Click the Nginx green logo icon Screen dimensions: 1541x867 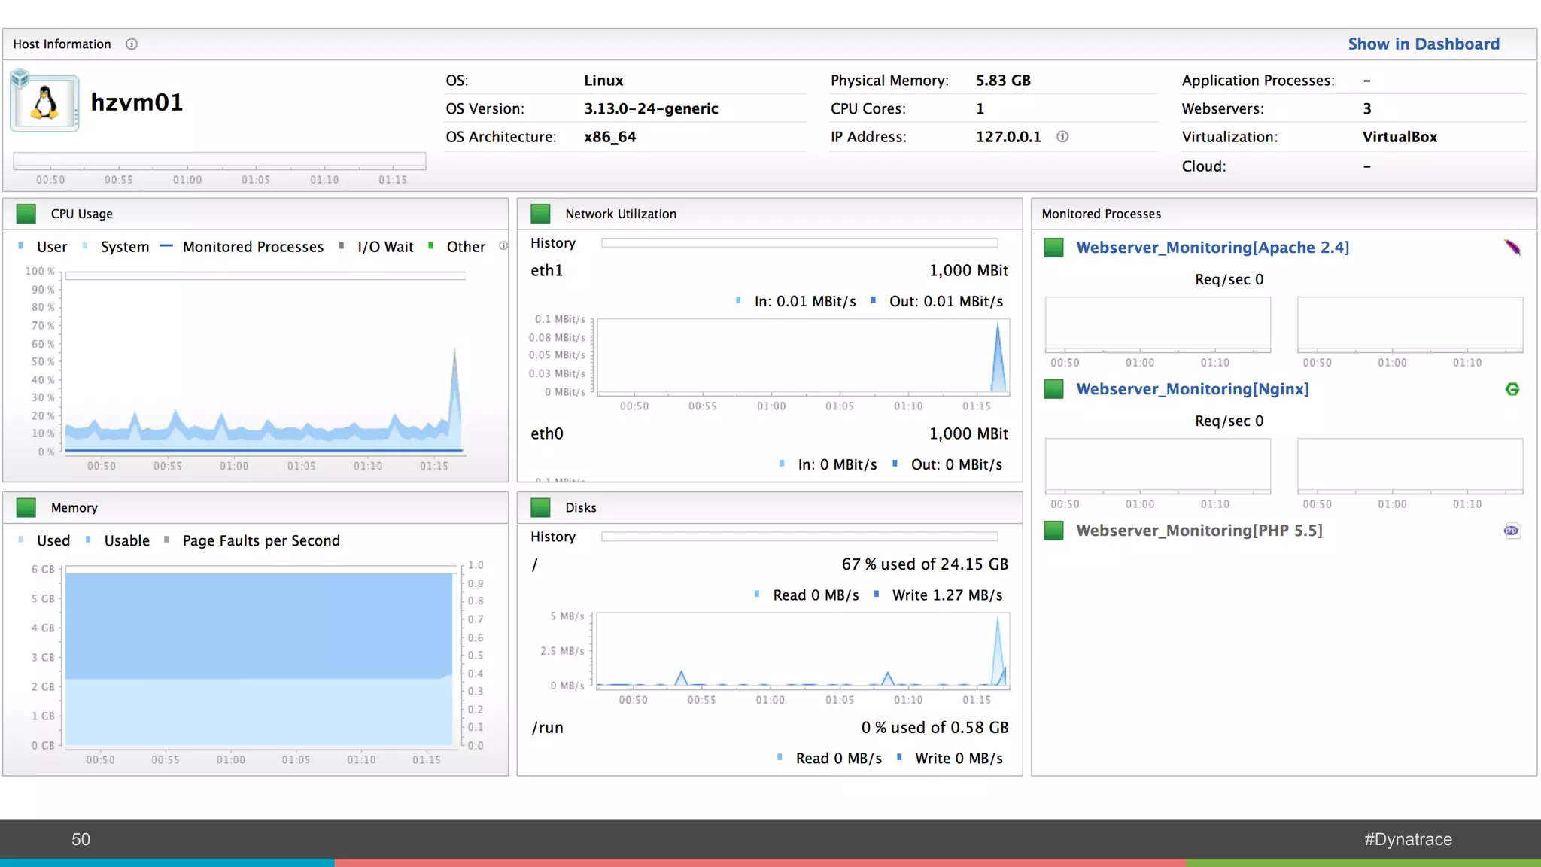[x=1512, y=389]
